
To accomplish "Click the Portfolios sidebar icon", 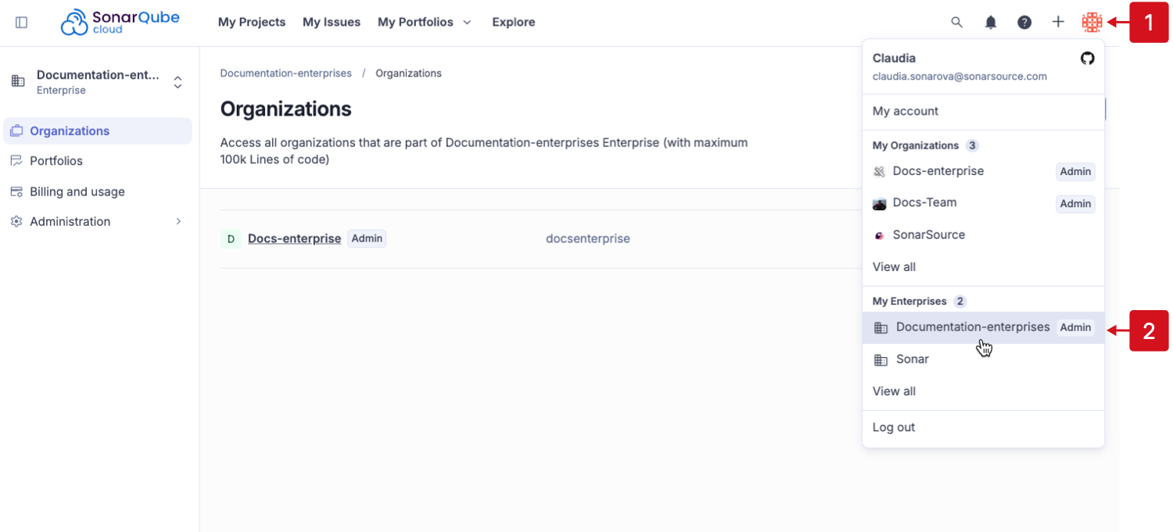I will 16,161.
